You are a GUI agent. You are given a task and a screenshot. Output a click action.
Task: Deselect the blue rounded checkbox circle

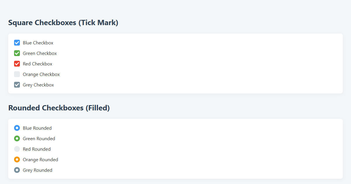pyautogui.click(x=17, y=128)
